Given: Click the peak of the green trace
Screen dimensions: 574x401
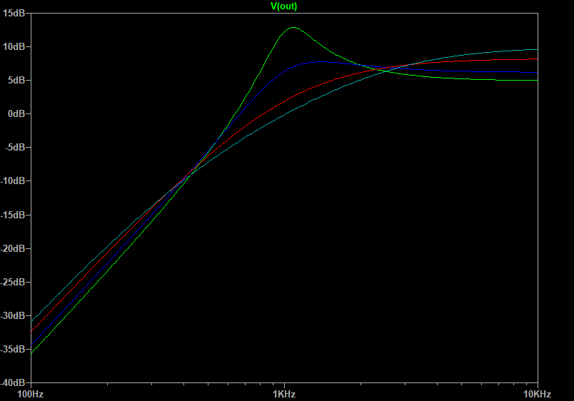Looking at the screenshot, I should [x=293, y=27].
